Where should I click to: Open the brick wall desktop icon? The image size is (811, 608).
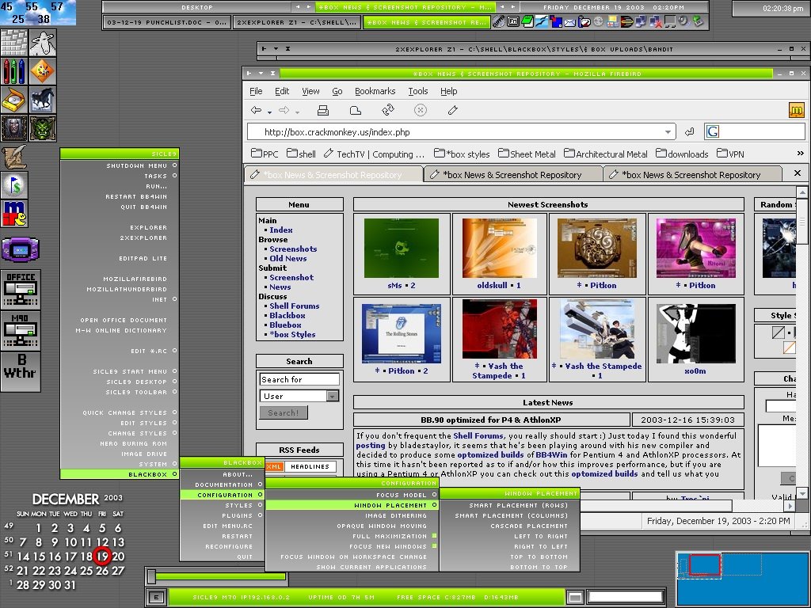[x=14, y=43]
